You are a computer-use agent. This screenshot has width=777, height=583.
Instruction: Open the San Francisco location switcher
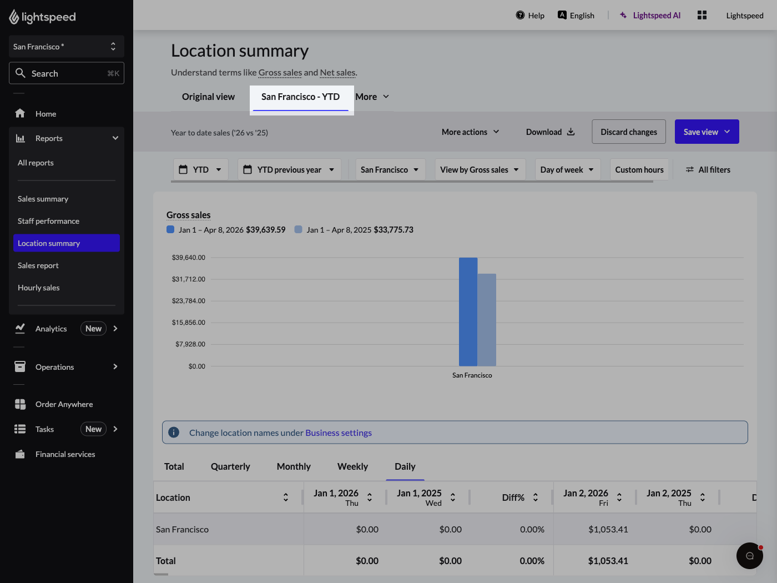[x=390, y=169]
